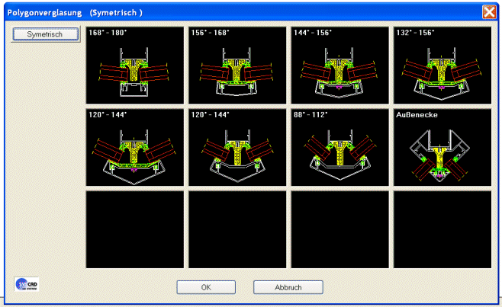Close the Polygonverglasung dialog
This screenshot has height=307, width=502.
(x=489, y=12)
